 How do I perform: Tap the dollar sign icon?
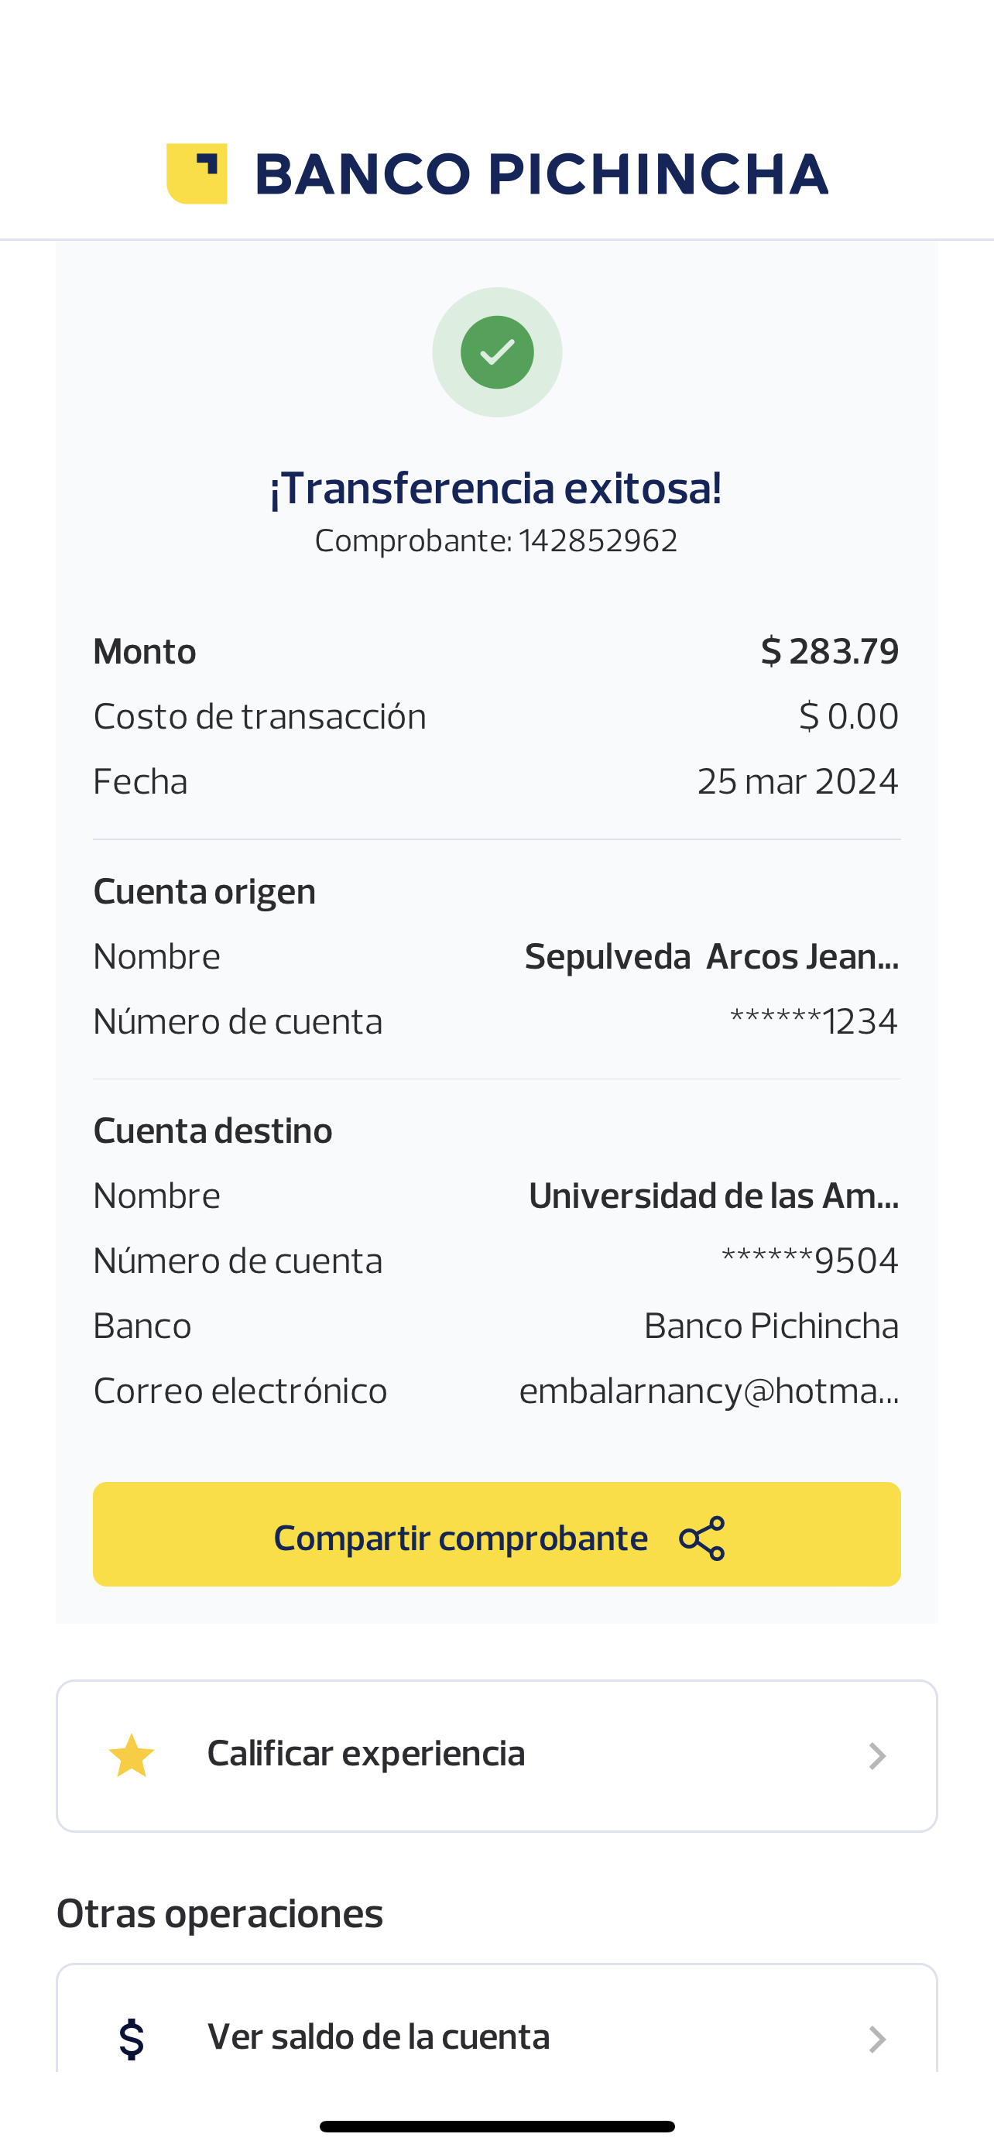(132, 2039)
